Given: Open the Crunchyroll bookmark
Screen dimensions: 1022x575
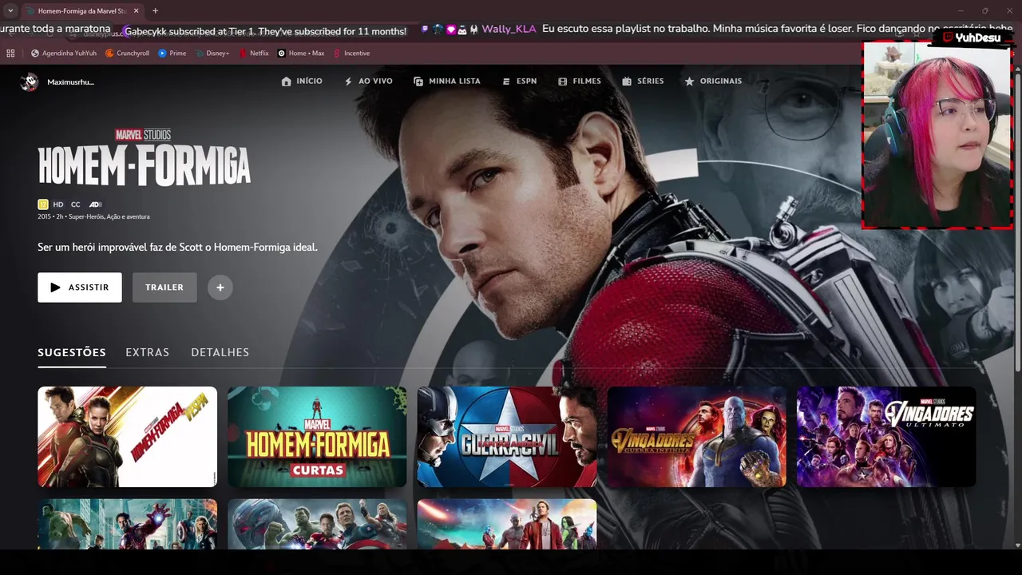Looking at the screenshot, I should [x=128, y=54].
